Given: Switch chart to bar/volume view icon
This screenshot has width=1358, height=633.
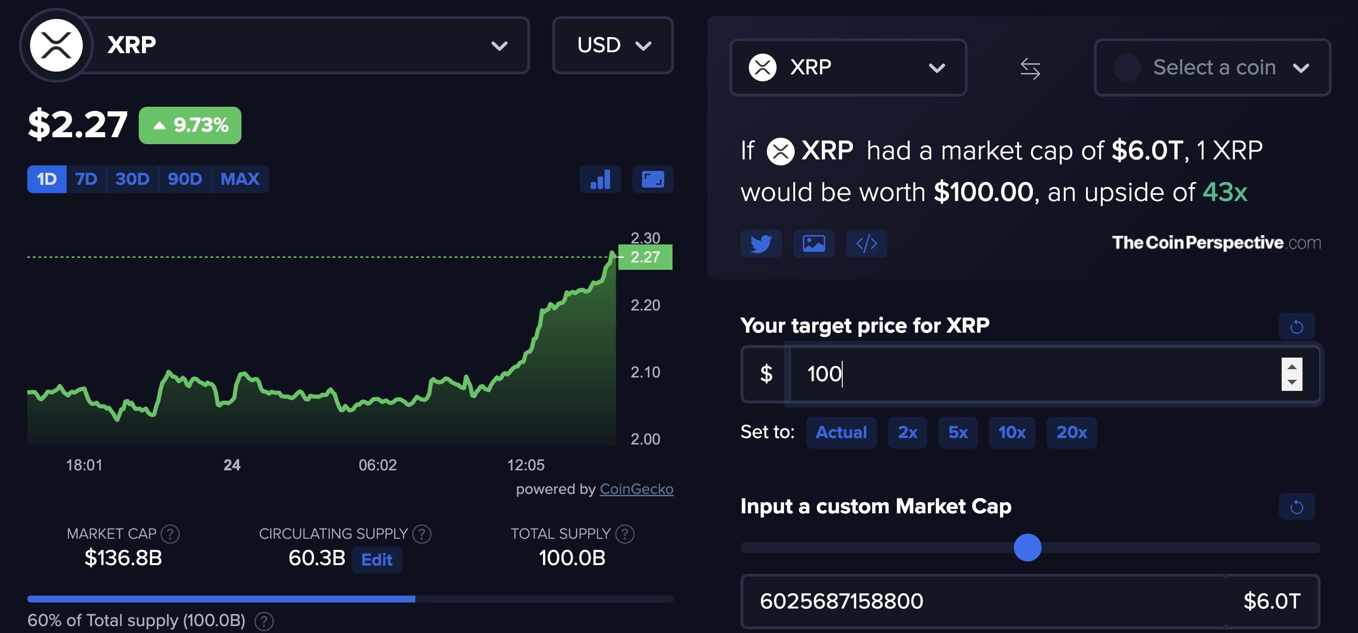Looking at the screenshot, I should (x=600, y=179).
